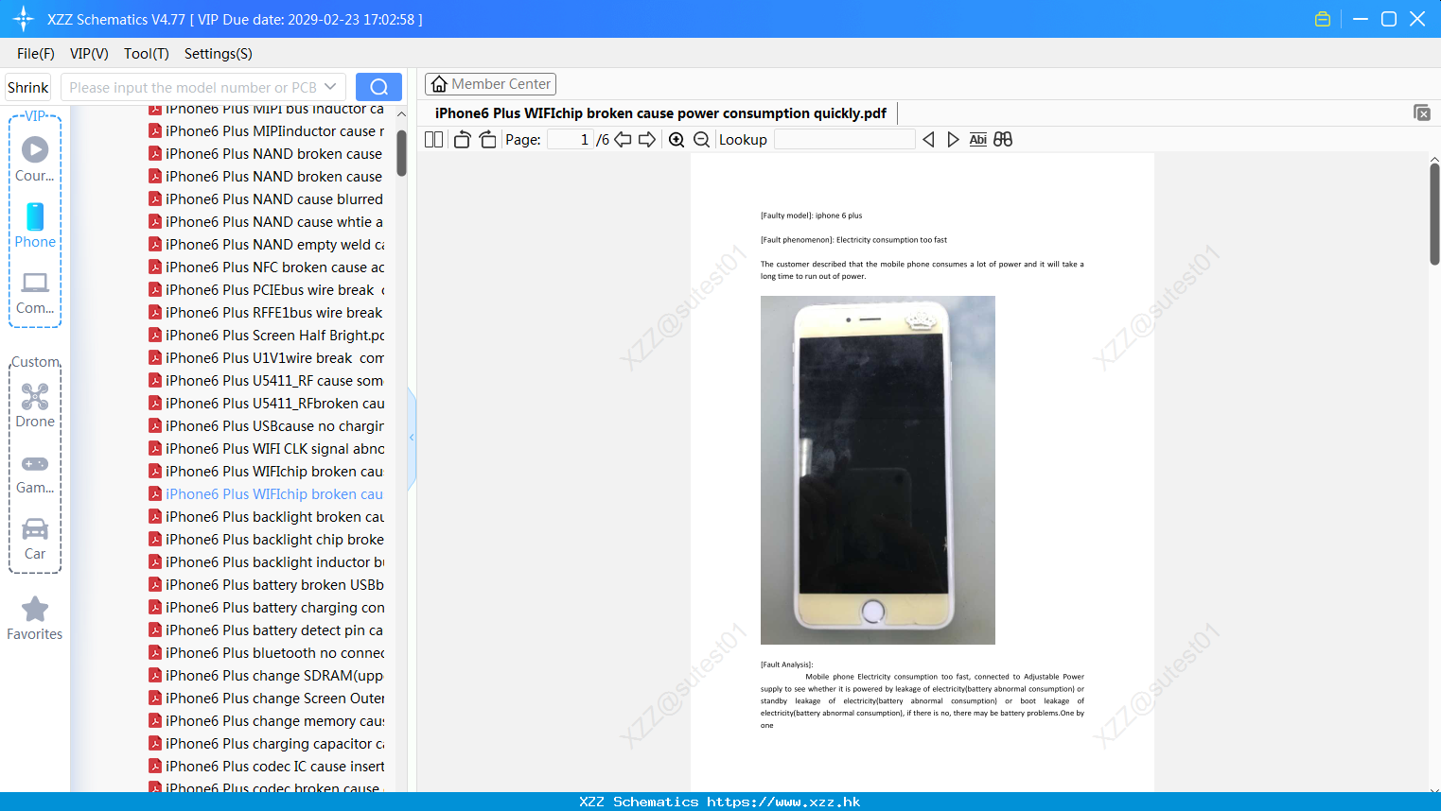Click the Lookup text field
Screen dimensions: 1441x811
[844, 140]
